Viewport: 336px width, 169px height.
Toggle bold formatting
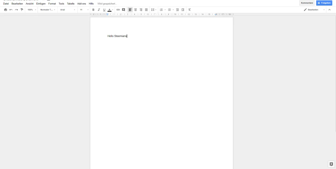pyautogui.click(x=93, y=10)
